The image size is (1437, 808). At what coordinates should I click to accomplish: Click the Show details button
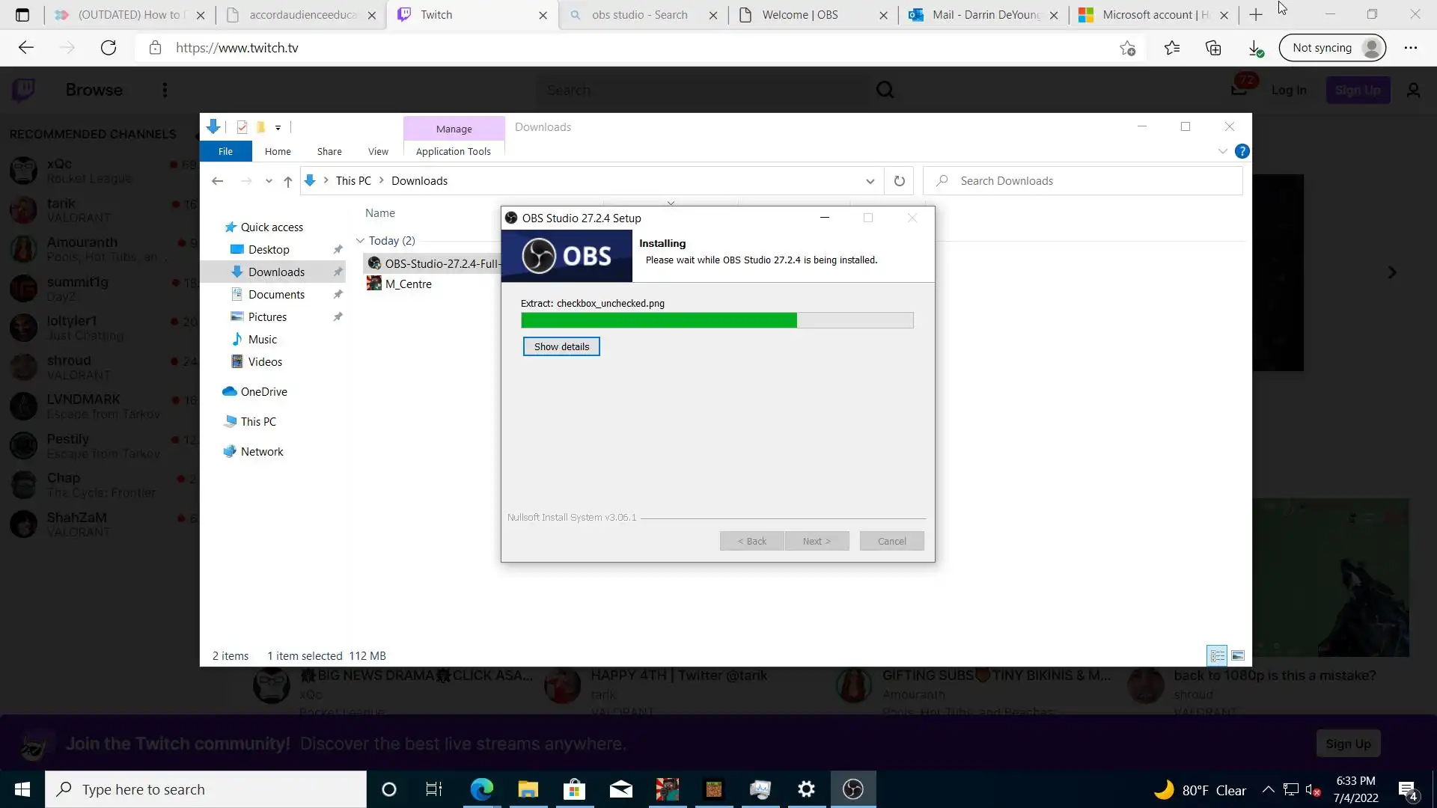561,346
